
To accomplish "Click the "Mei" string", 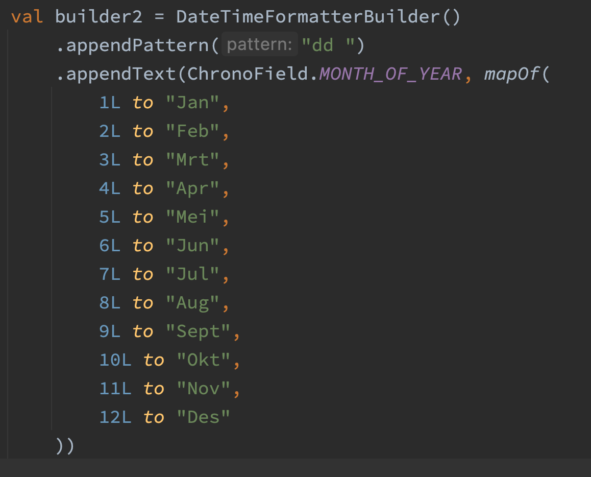I will click(192, 217).
